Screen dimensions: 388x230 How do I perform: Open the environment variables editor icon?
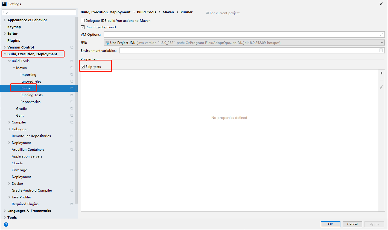(x=381, y=50)
